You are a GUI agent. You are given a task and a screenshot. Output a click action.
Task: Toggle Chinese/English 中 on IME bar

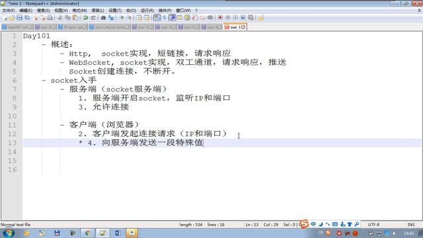(313, 224)
